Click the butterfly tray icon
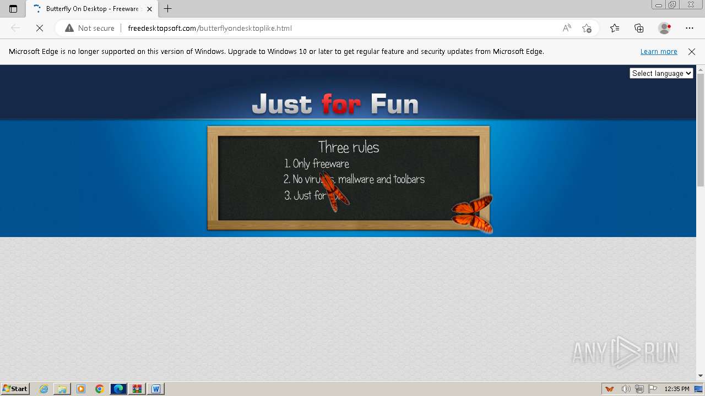705x396 pixels. coord(609,389)
